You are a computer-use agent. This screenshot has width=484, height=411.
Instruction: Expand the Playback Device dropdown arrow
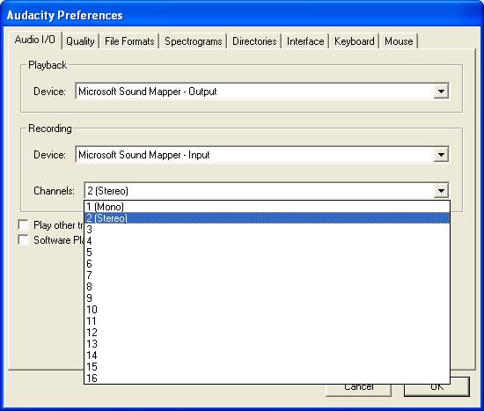point(441,92)
